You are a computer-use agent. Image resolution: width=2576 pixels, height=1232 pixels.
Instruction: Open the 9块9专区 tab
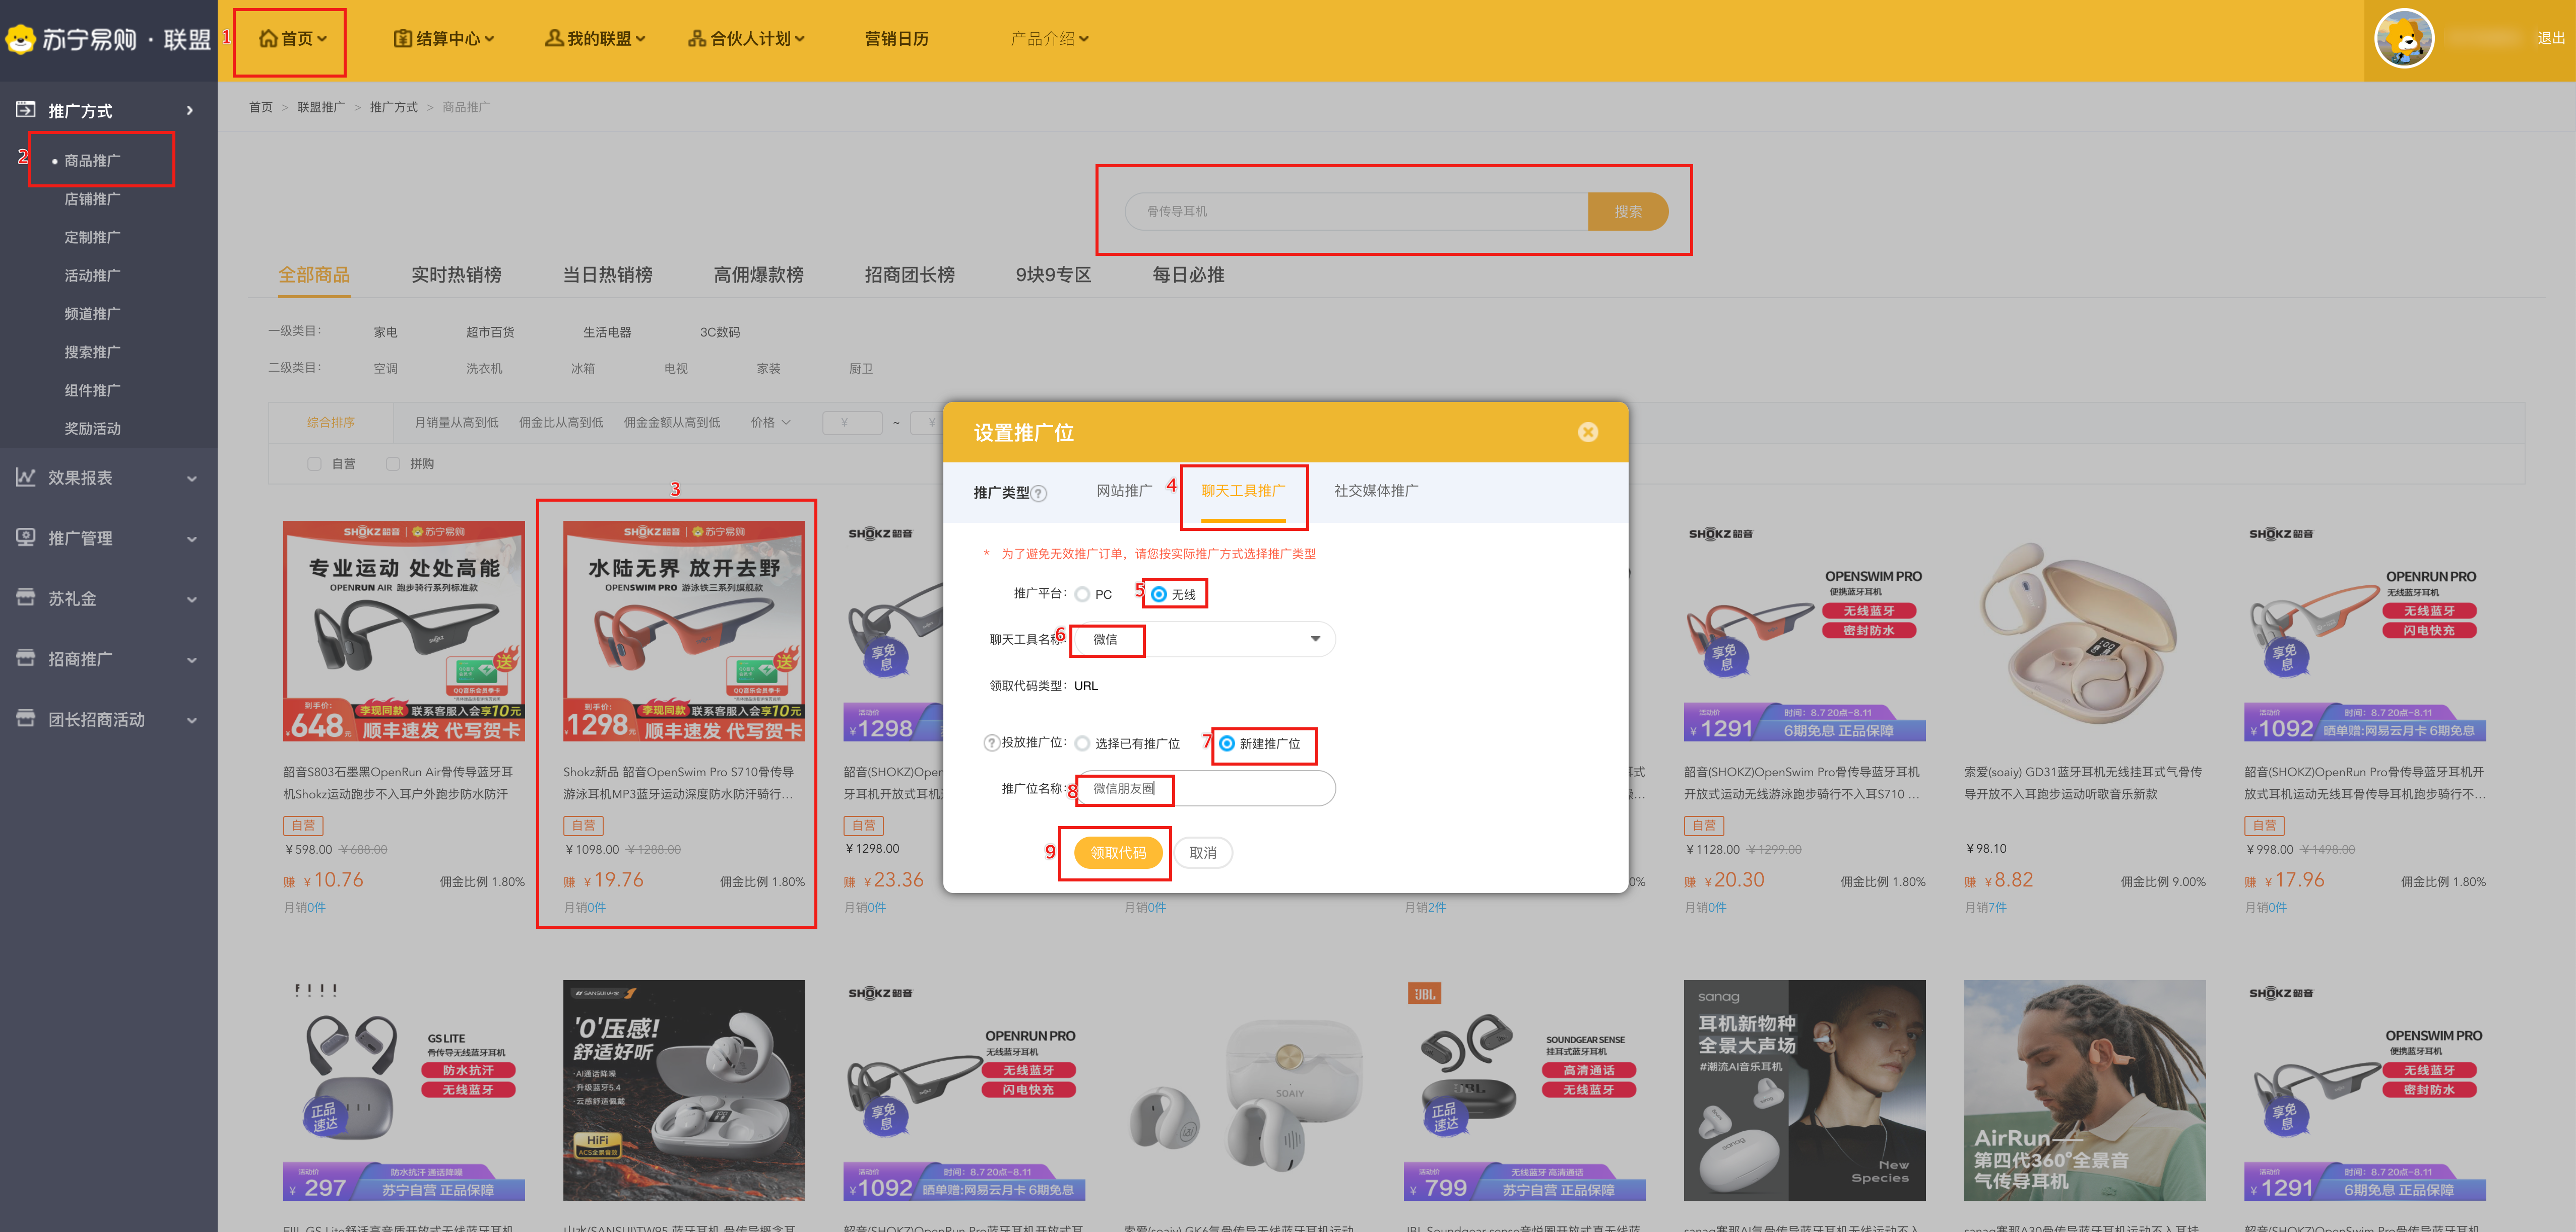click(x=1053, y=275)
